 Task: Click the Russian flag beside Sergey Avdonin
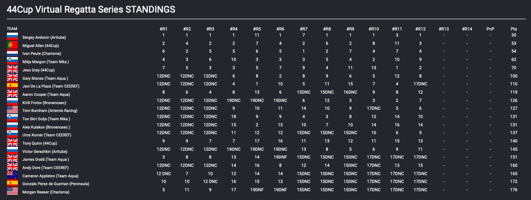click(x=12, y=37)
